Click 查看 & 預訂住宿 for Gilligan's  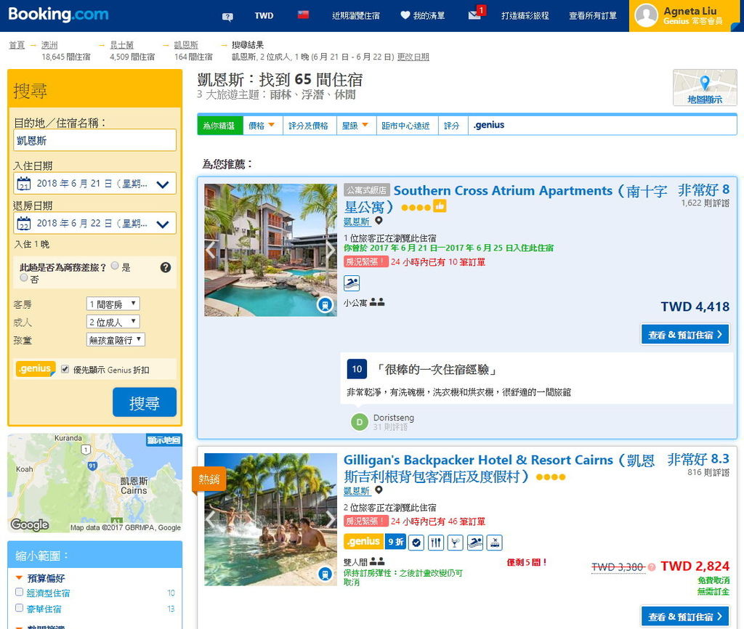point(685,616)
